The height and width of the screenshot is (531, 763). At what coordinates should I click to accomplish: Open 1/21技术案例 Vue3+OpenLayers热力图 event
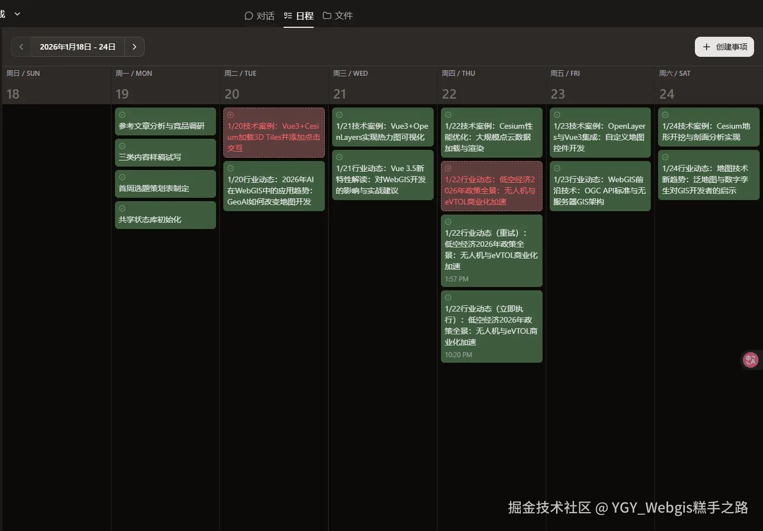(x=383, y=127)
